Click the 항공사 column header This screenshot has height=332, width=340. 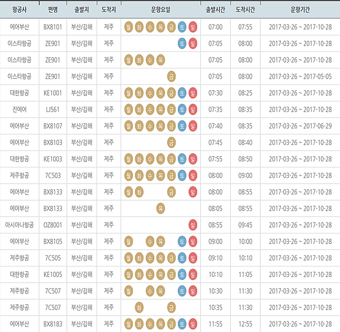19,9
